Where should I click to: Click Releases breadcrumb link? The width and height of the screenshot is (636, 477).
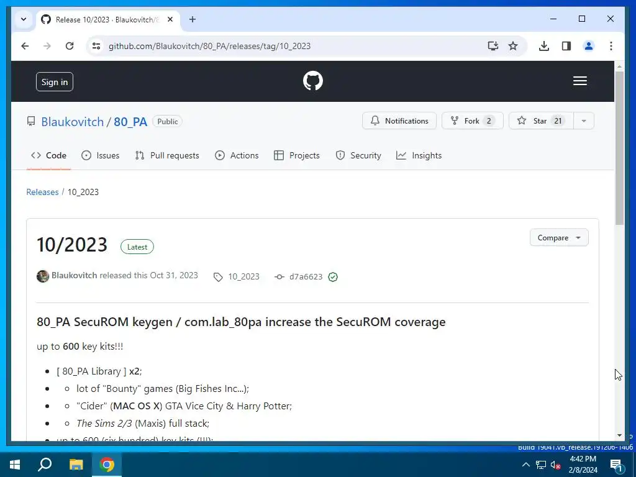tap(43, 192)
